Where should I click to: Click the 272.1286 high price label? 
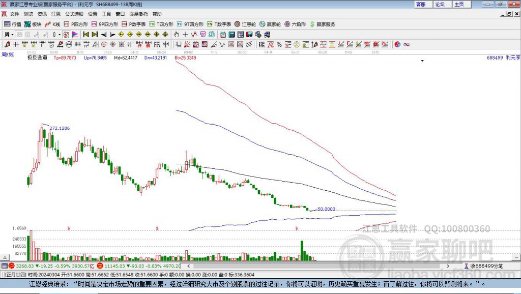pyautogui.click(x=60, y=128)
